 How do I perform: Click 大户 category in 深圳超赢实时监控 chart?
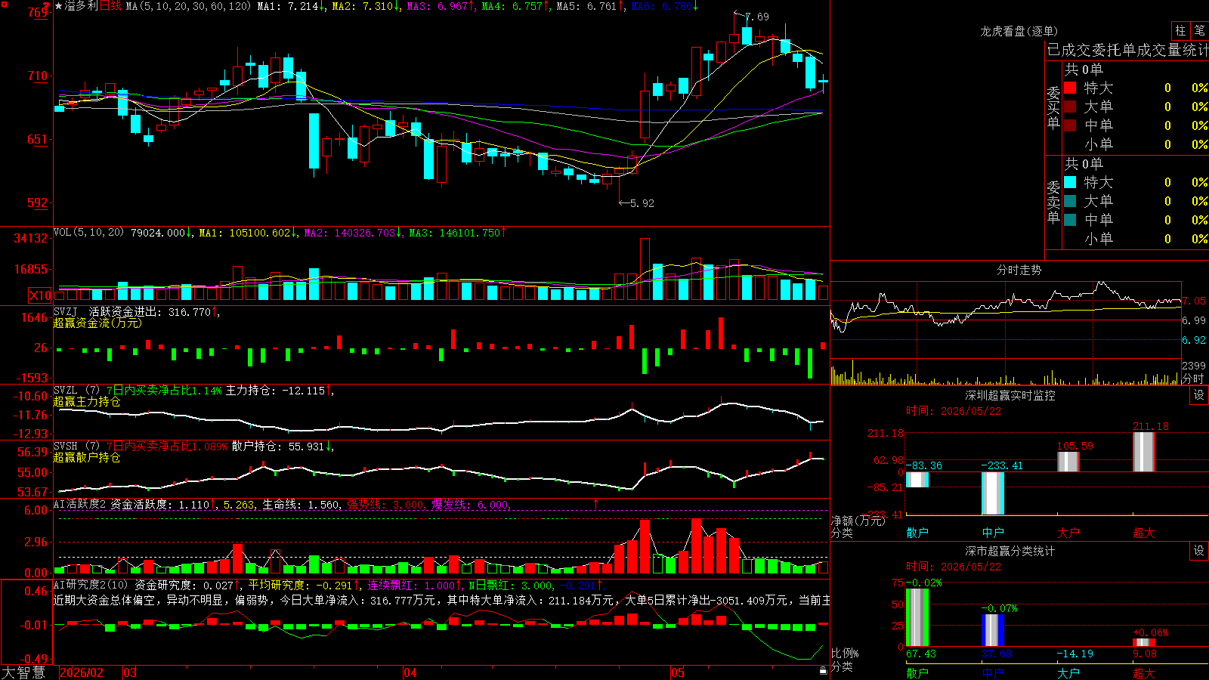1068,533
